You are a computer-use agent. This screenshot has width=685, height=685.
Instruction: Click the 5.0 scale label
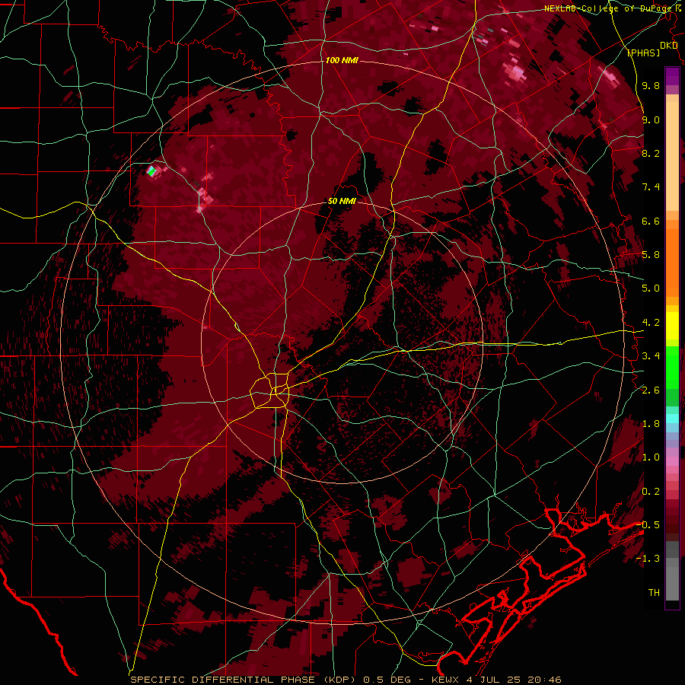651,288
